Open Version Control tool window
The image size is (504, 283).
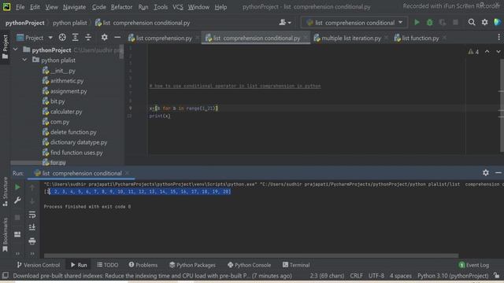tap(39, 265)
